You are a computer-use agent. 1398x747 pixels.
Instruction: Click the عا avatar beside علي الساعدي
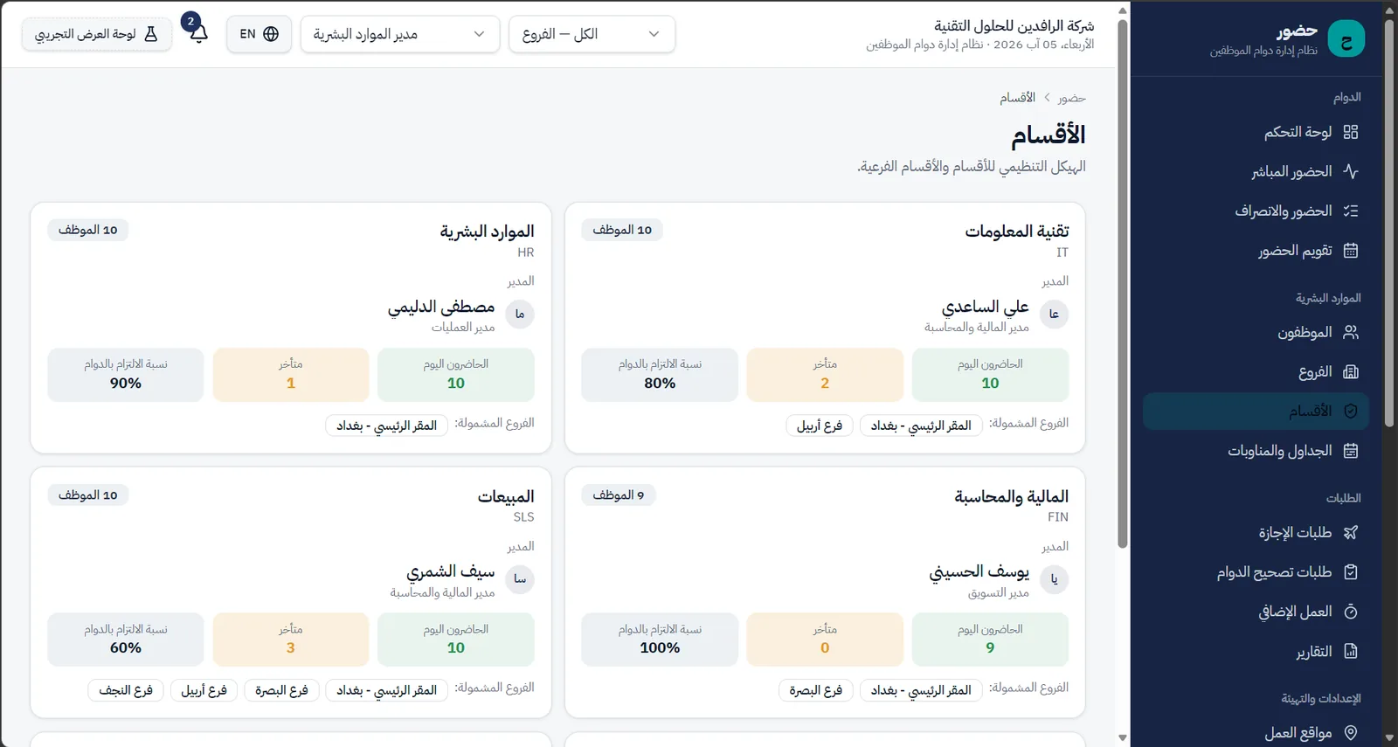point(1055,315)
